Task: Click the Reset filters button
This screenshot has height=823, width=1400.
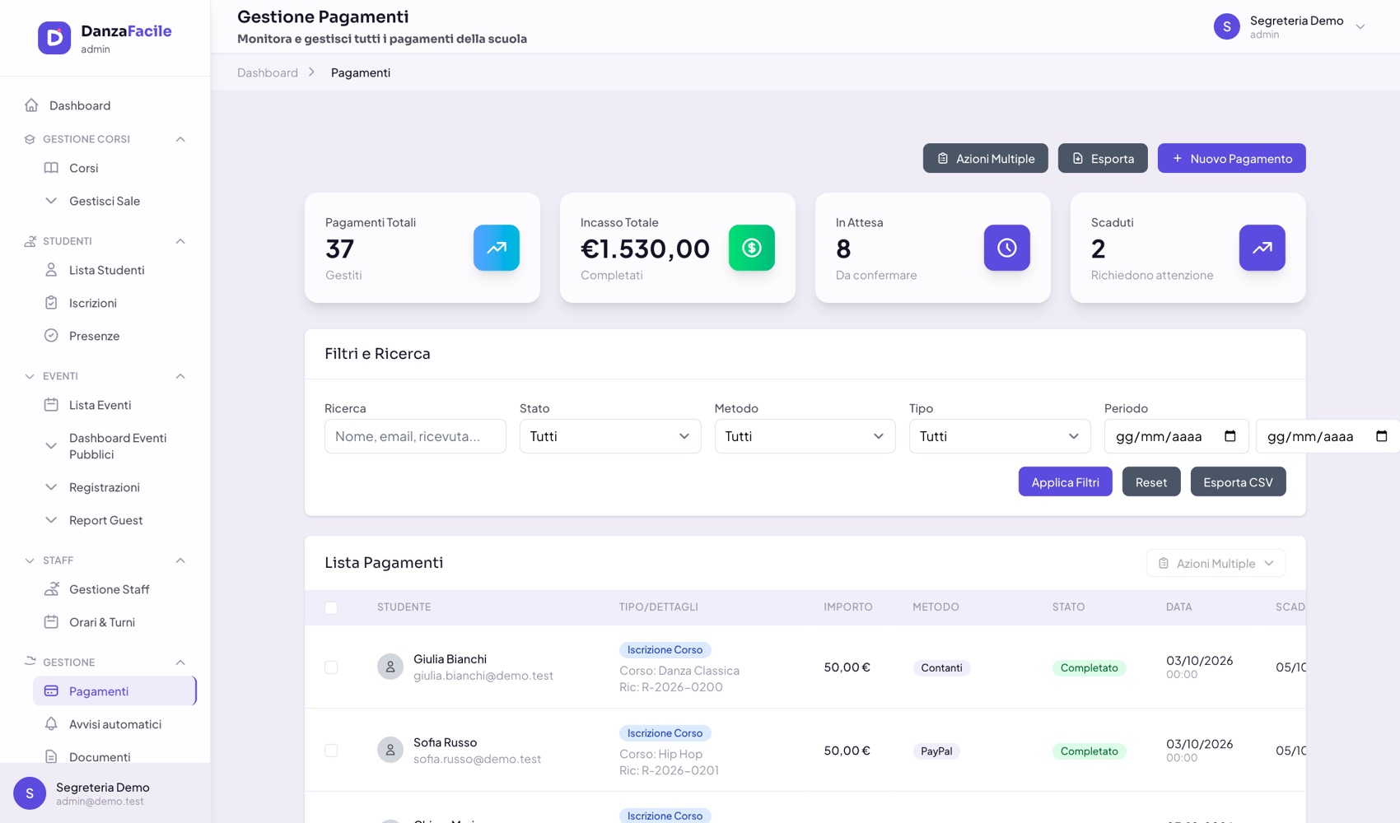Action: tap(1151, 482)
